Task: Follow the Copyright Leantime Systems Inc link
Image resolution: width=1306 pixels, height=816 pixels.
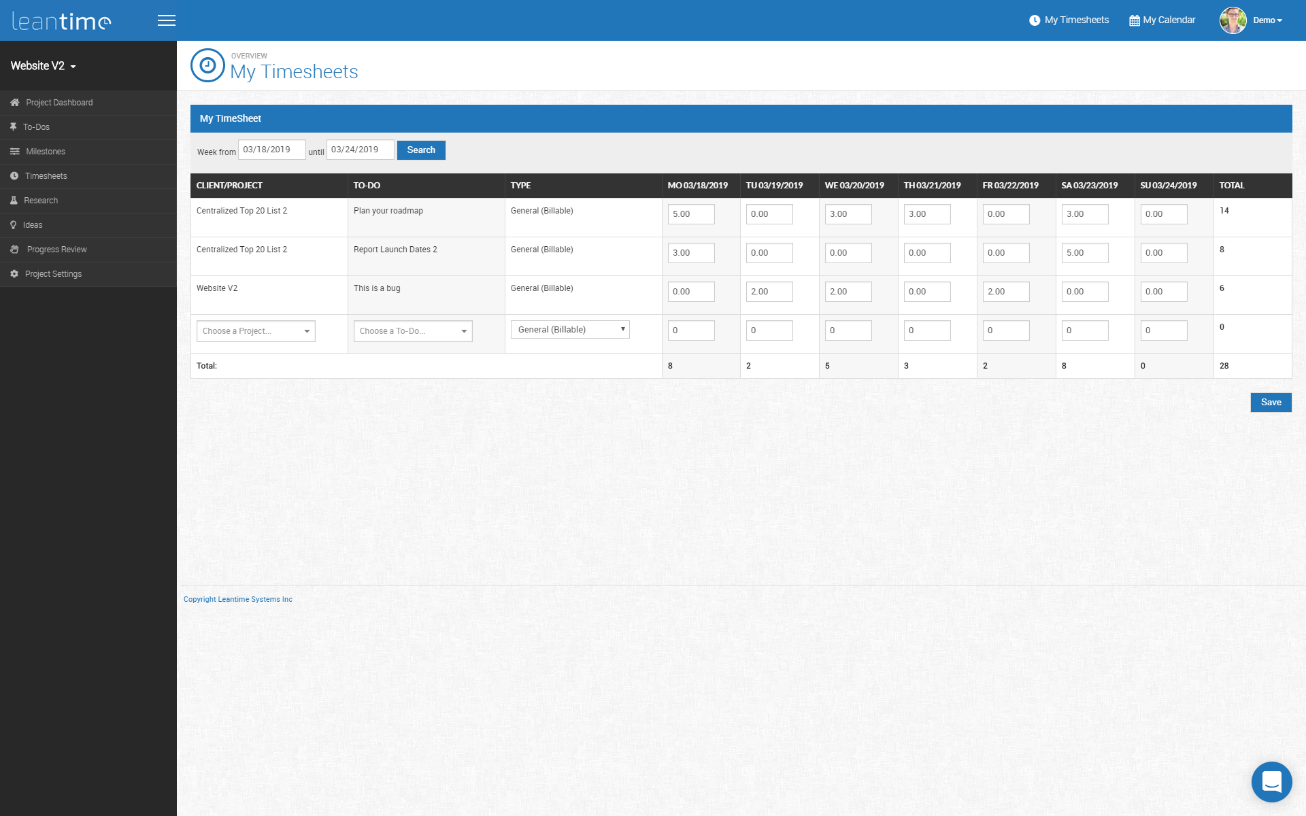Action: tap(237, 599)
